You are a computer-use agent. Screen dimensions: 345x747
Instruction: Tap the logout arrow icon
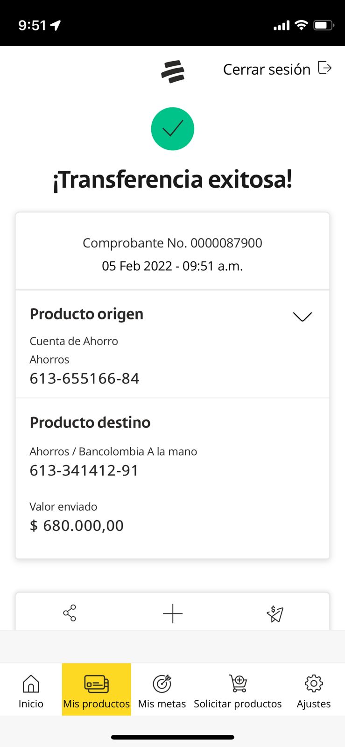coord(324,68)
